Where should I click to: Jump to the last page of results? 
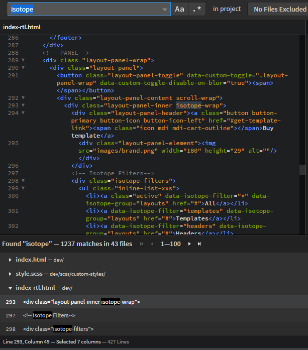(x=199, y=244)
